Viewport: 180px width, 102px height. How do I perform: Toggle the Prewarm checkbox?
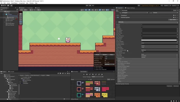coord(142,27)
